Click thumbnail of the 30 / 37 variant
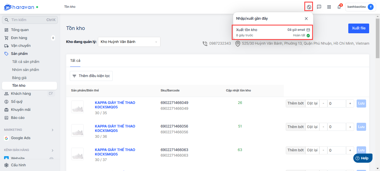The height and width of the screenshot is (171, 380). [77, 154]
